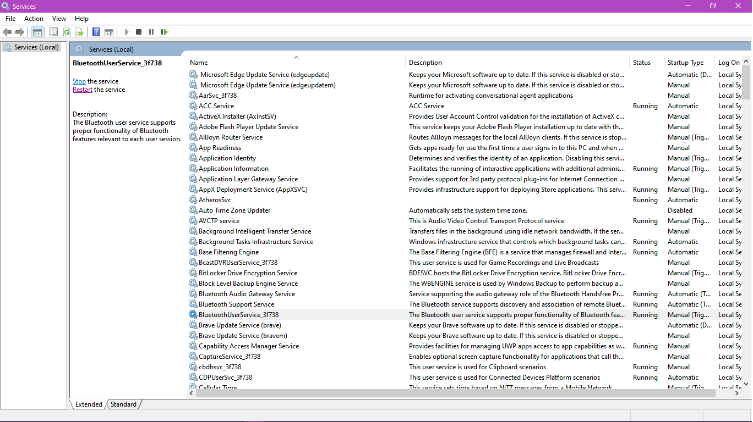Expand the Services (Local) tree node
753x422 pixels.
(31, 47)
